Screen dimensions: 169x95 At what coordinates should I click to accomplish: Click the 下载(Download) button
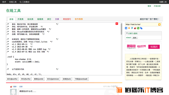(81, 79)
